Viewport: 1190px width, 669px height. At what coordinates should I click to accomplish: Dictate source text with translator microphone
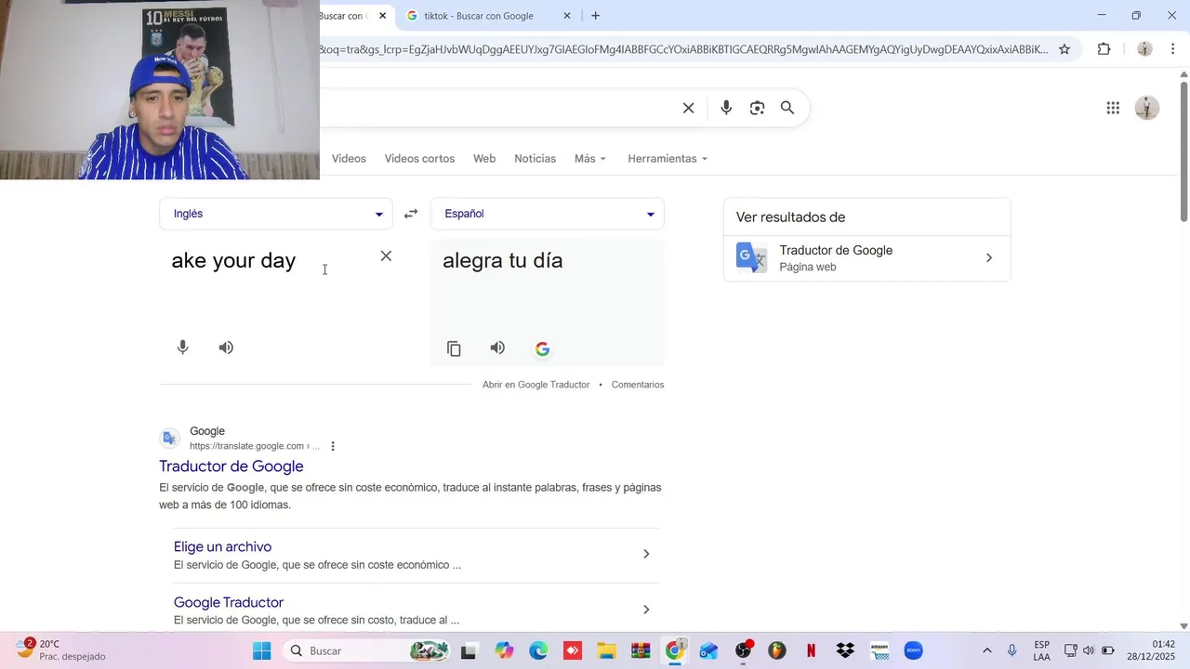182,348
